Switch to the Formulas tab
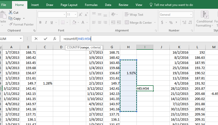Screen dimensions: 218x125 pos(91,5)
